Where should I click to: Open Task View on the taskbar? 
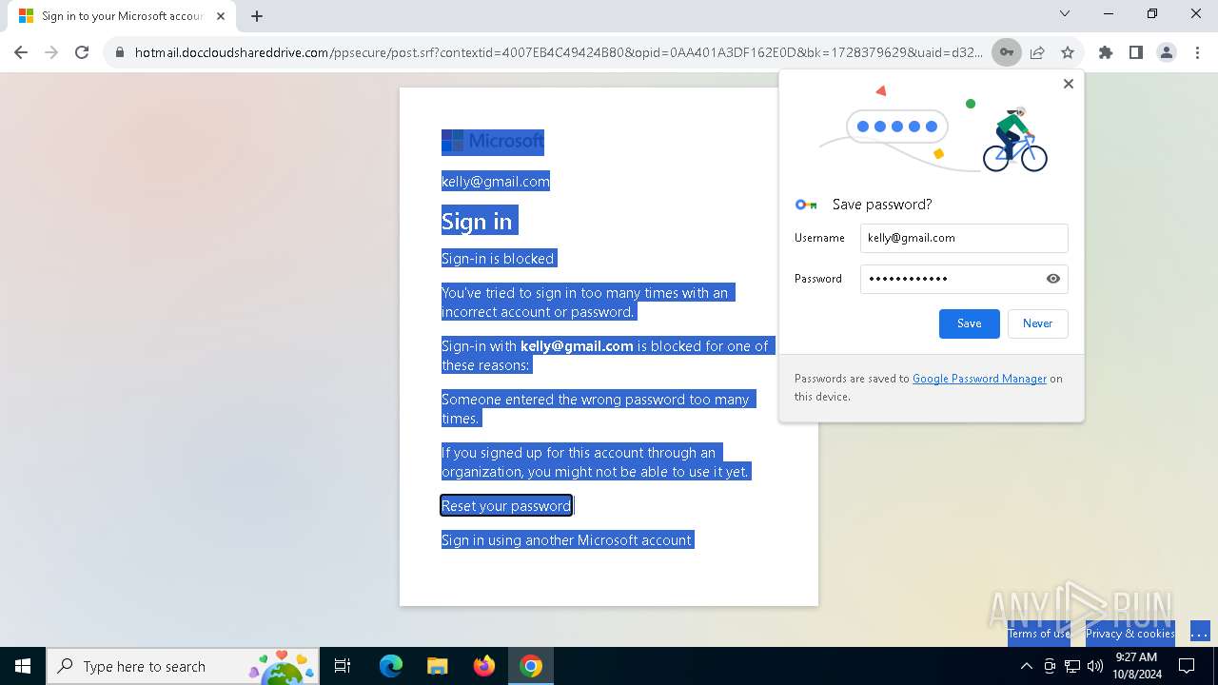tap(343, 666)
